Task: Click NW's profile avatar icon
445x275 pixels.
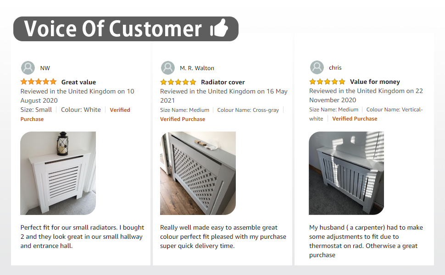Action: (x=28, y=68)
